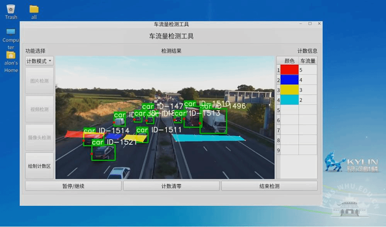Viewport: 386px width, 227px height.
Task: Select the red color cell in table
Action: click(x=289, y=70)
